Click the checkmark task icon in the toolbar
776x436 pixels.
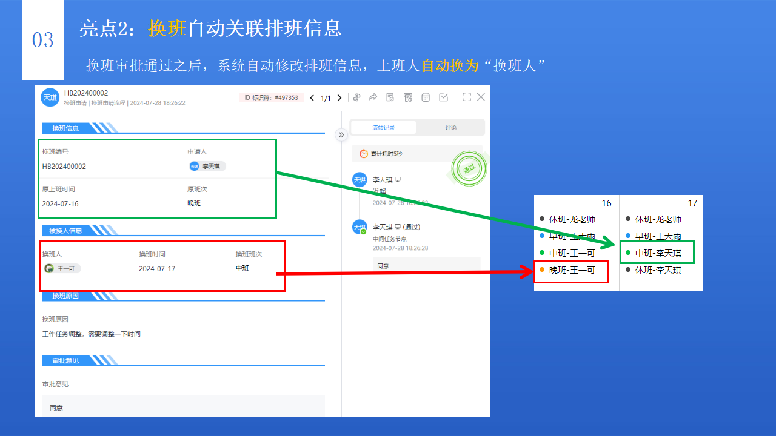(x=444, y=97)
